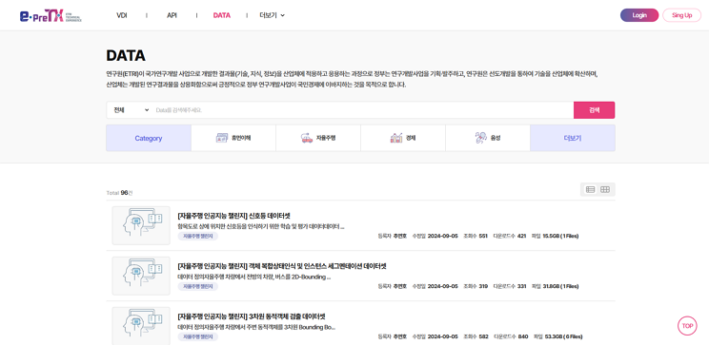
Task: Switch to list view icon
Action: 590,189
